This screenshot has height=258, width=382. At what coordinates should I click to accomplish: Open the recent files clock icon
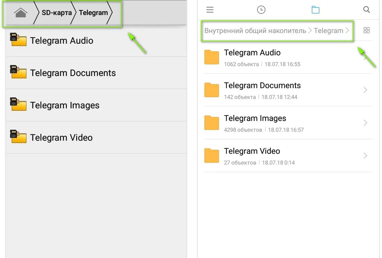261,10
